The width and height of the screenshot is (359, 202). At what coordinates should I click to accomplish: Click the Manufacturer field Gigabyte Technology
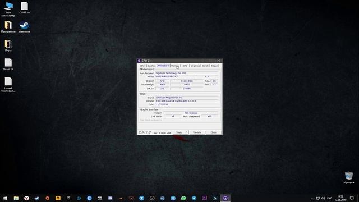[187, 73]
